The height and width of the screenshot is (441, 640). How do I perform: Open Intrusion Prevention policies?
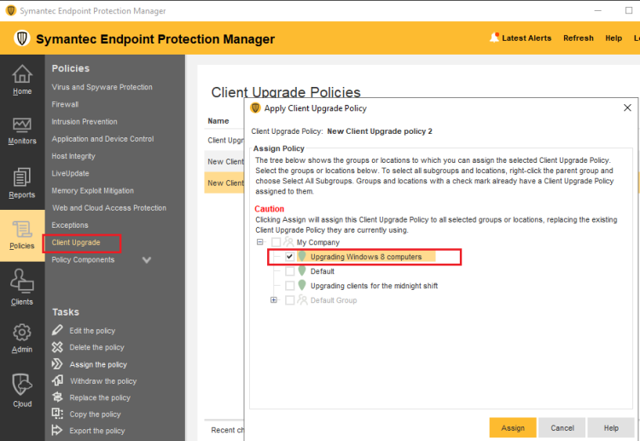84,122
